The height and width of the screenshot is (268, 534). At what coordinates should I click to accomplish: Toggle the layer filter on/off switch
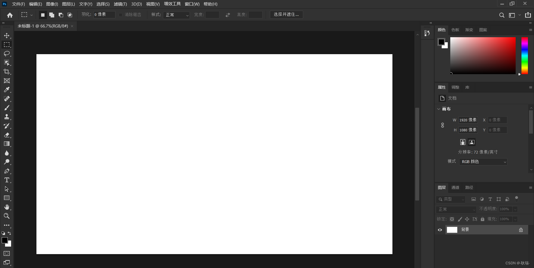[516, 199]
